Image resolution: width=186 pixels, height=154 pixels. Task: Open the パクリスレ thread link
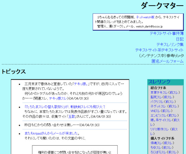coord(157,102)
